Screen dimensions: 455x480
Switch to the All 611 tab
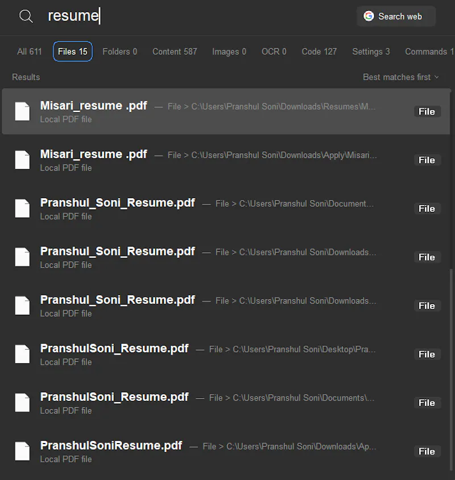click(x=30, y=51)
